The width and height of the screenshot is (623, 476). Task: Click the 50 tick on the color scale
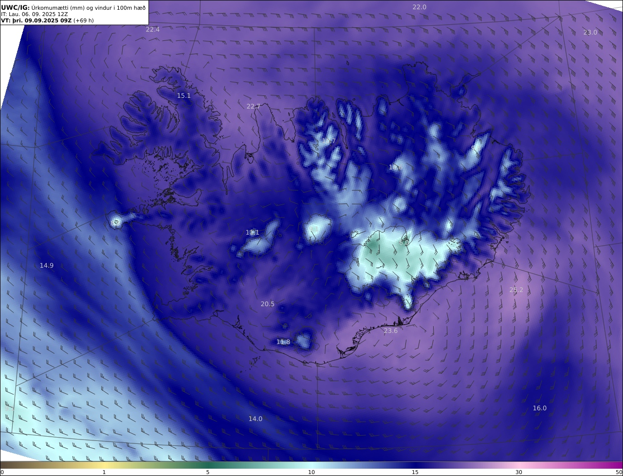[x=619, y=472]
